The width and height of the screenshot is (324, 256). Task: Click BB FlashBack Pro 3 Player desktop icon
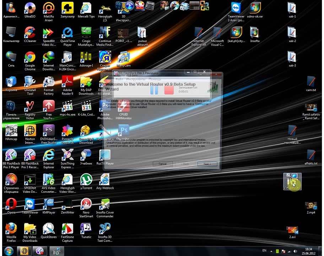(11, 159)
